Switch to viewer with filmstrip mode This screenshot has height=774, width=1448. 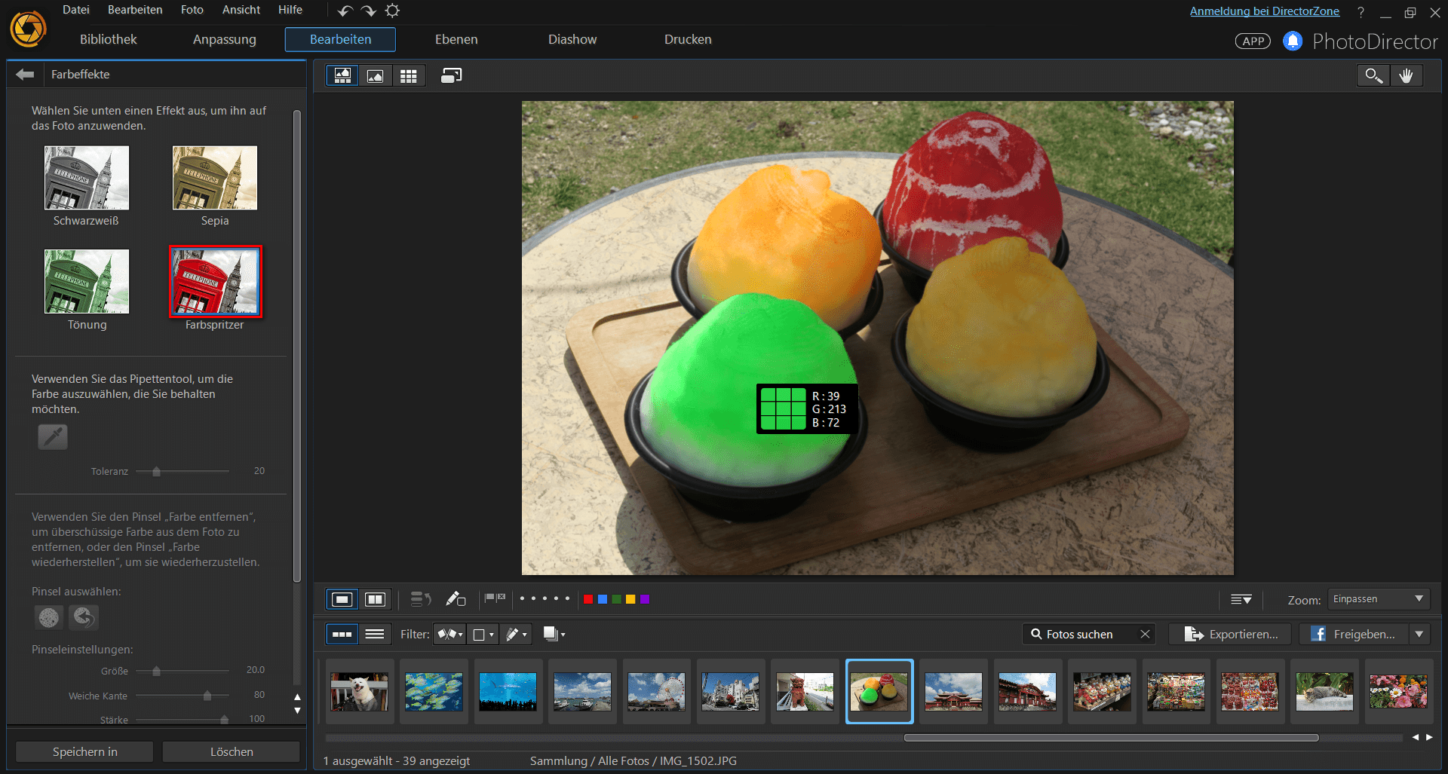pyautogui.click(x=342, y=75)
